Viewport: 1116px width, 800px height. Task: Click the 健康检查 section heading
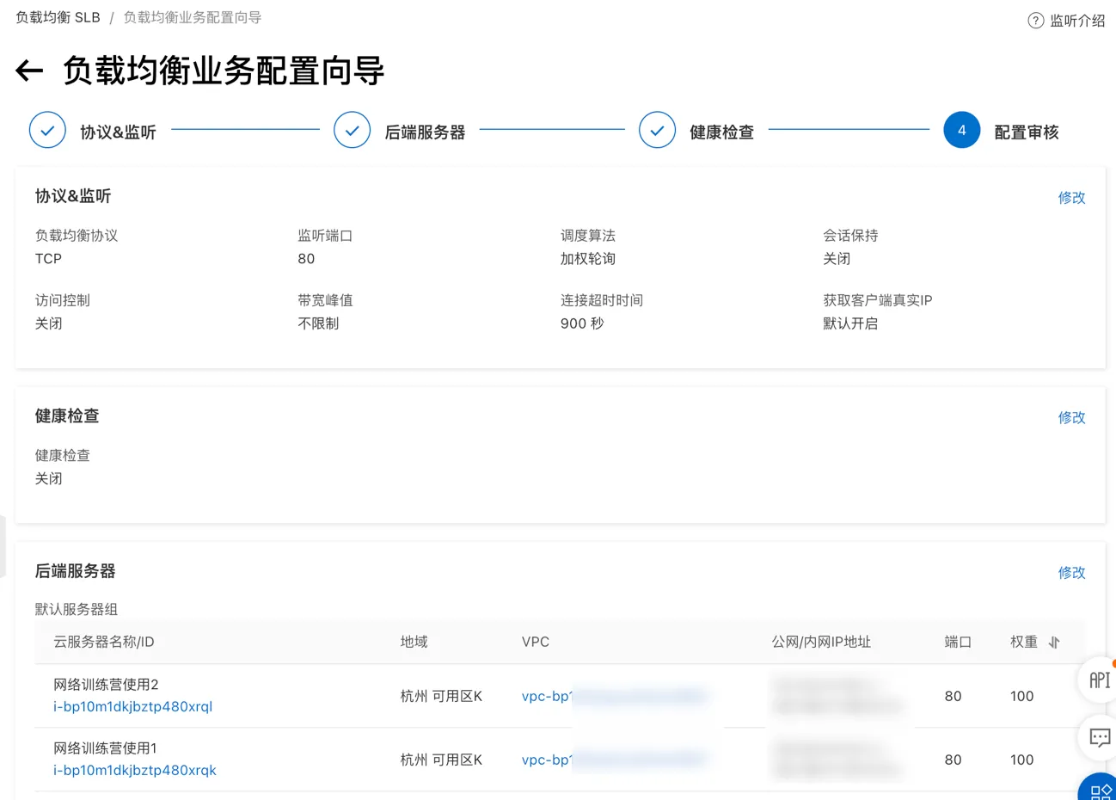tap(67, 416)
